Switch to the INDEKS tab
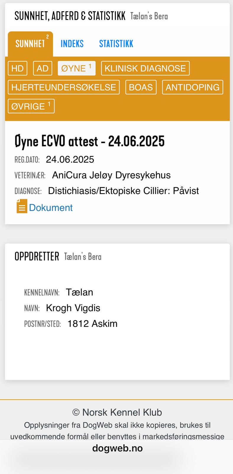The height and width of the screenshot is (474, 233). pos(72,44)
